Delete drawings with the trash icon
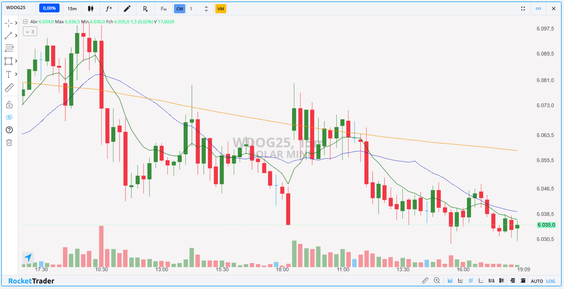 (x=9, y=143)
